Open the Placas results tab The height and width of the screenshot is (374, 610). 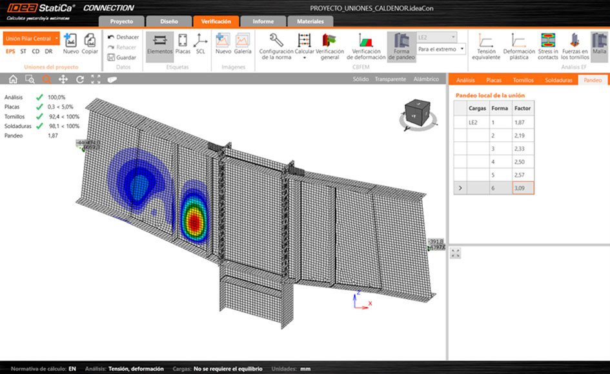pos(494,80)
